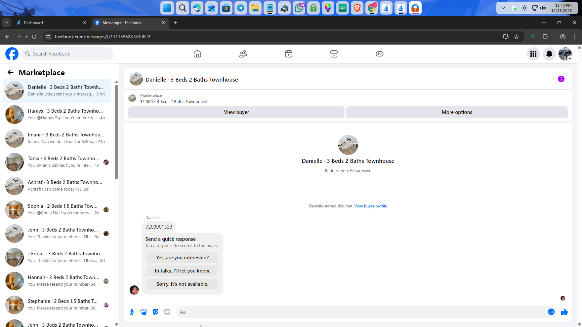Screen dimensions: 582x327
Task: Open the install app icon in address bar
Action: pos(506,37)
